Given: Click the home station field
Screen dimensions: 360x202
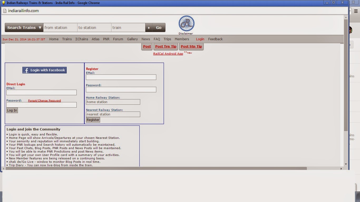Looking at the screenshot, I should pos(113,102).
